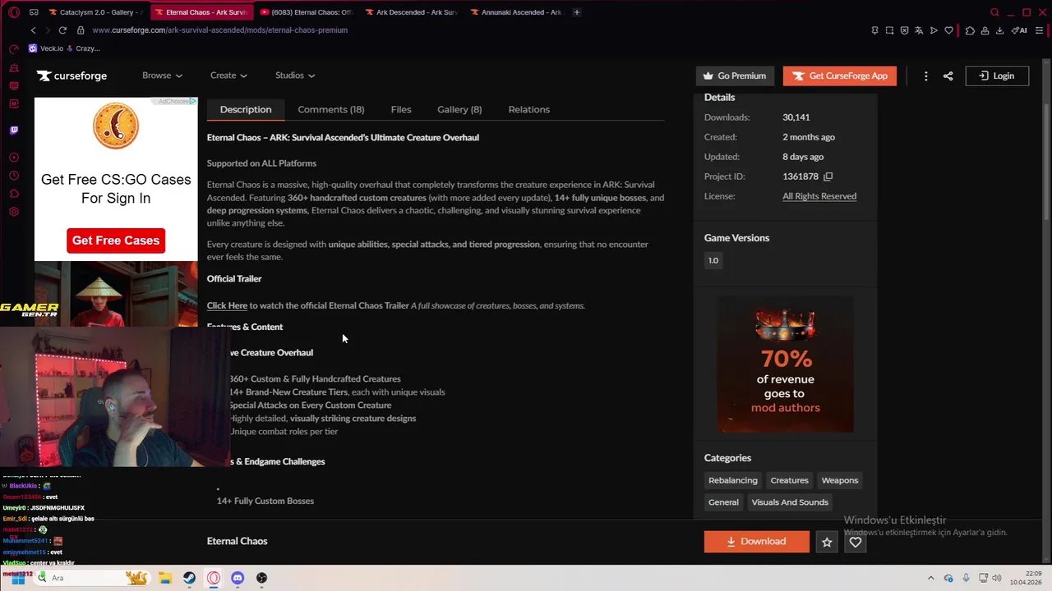Open Discord from the taskbar
The width and height of the screenshot is (1052, 591).
[238, 578]
